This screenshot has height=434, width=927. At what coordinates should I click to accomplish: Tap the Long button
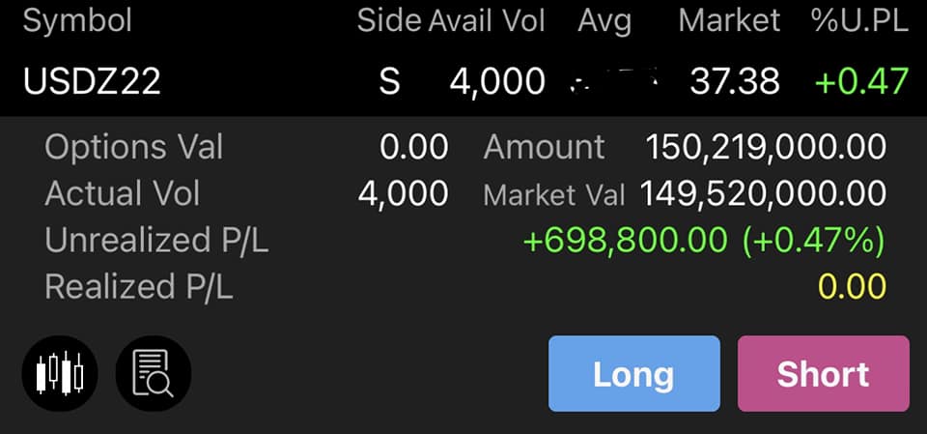[633, 374]
